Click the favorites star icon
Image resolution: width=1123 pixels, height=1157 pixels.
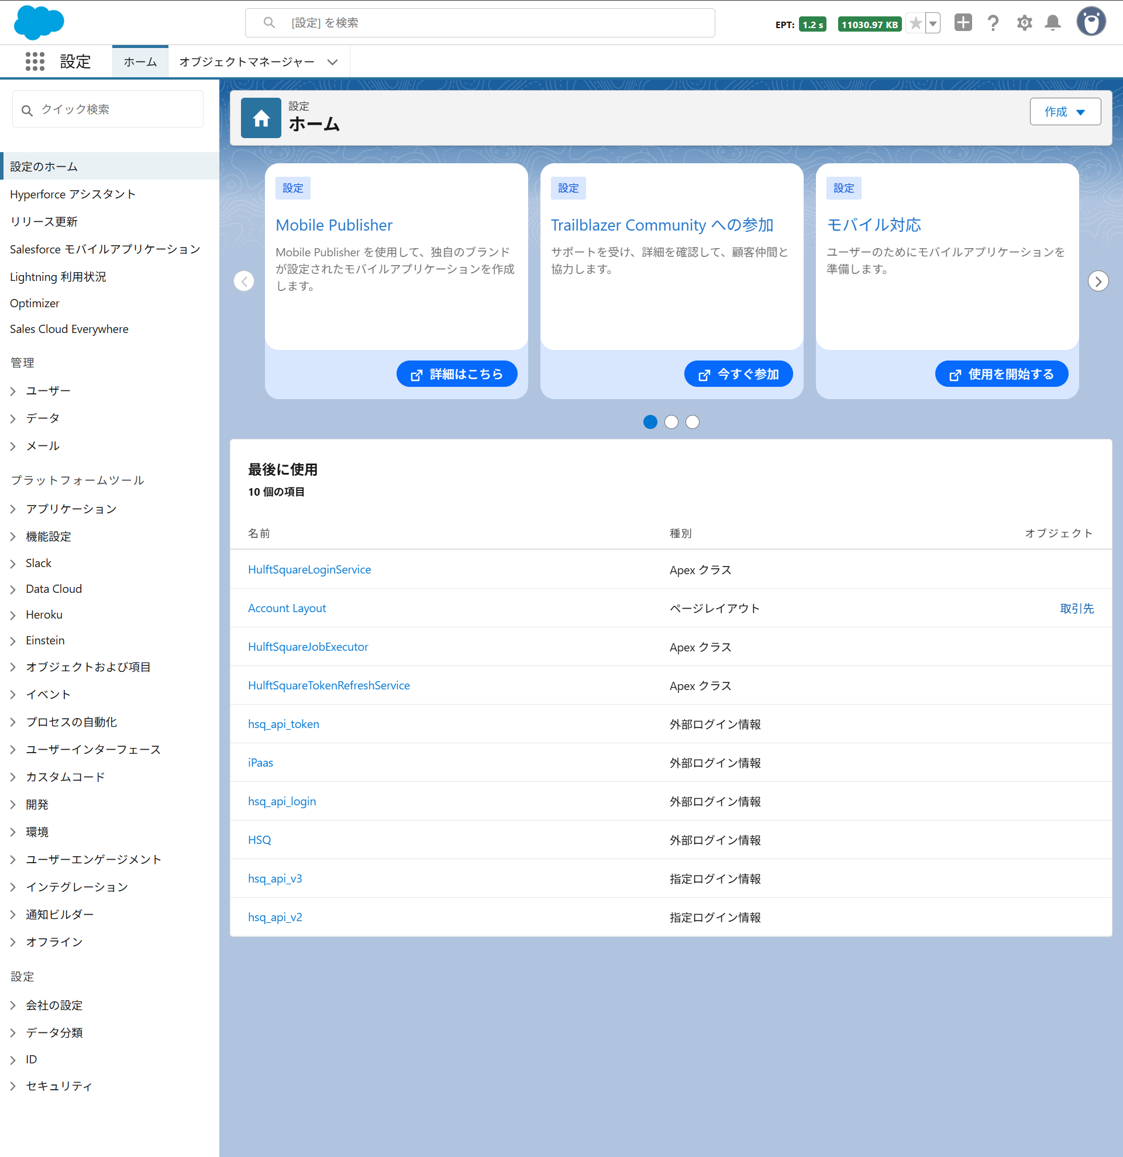coord(915,23)
